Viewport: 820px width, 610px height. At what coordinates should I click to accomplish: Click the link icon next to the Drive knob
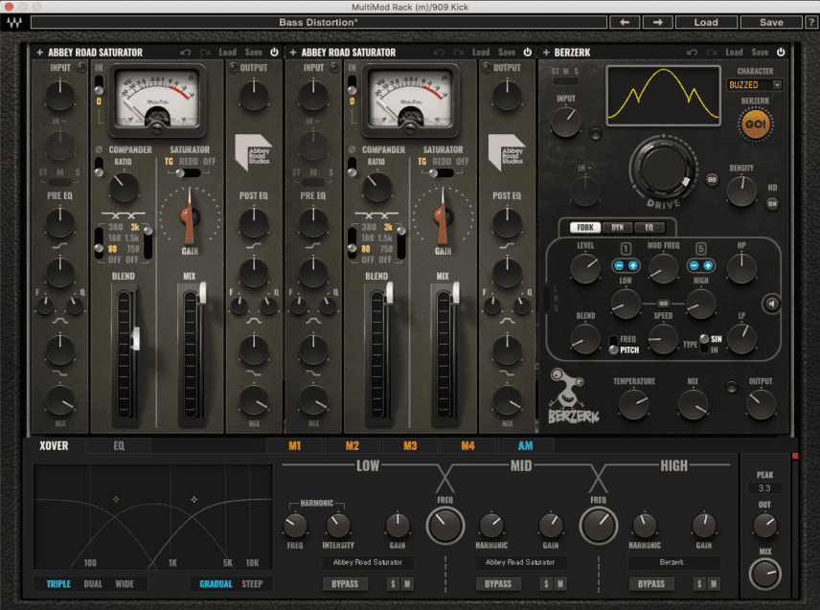712,179
